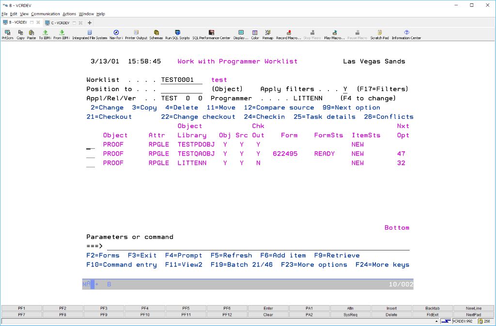Open the Schemas tool
The height and width of the screenshot is (326, 496).
click(156, 34)
